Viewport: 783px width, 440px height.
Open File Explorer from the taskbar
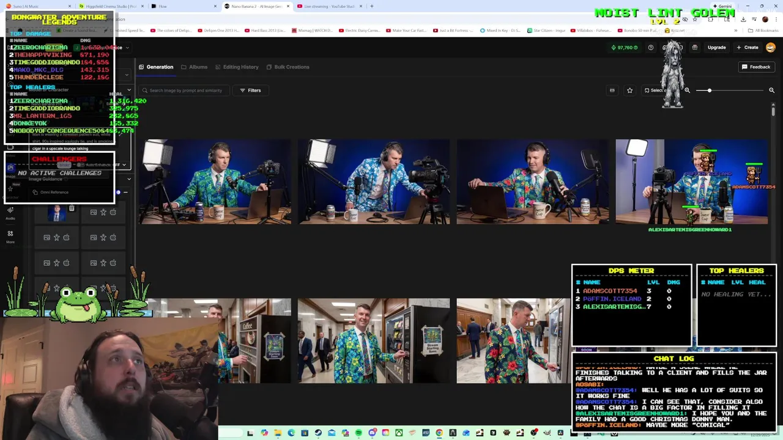point(278,433)
